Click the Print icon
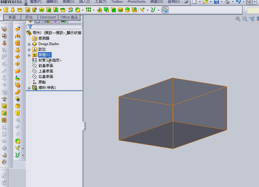The image size is (259, 187). 227,2
